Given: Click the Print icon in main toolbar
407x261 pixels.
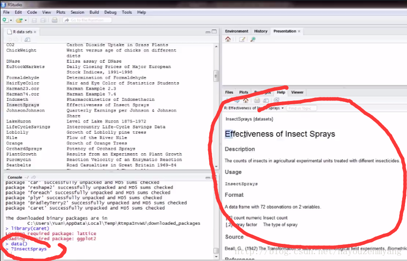Looking at the screenshot, I should 54,20.
